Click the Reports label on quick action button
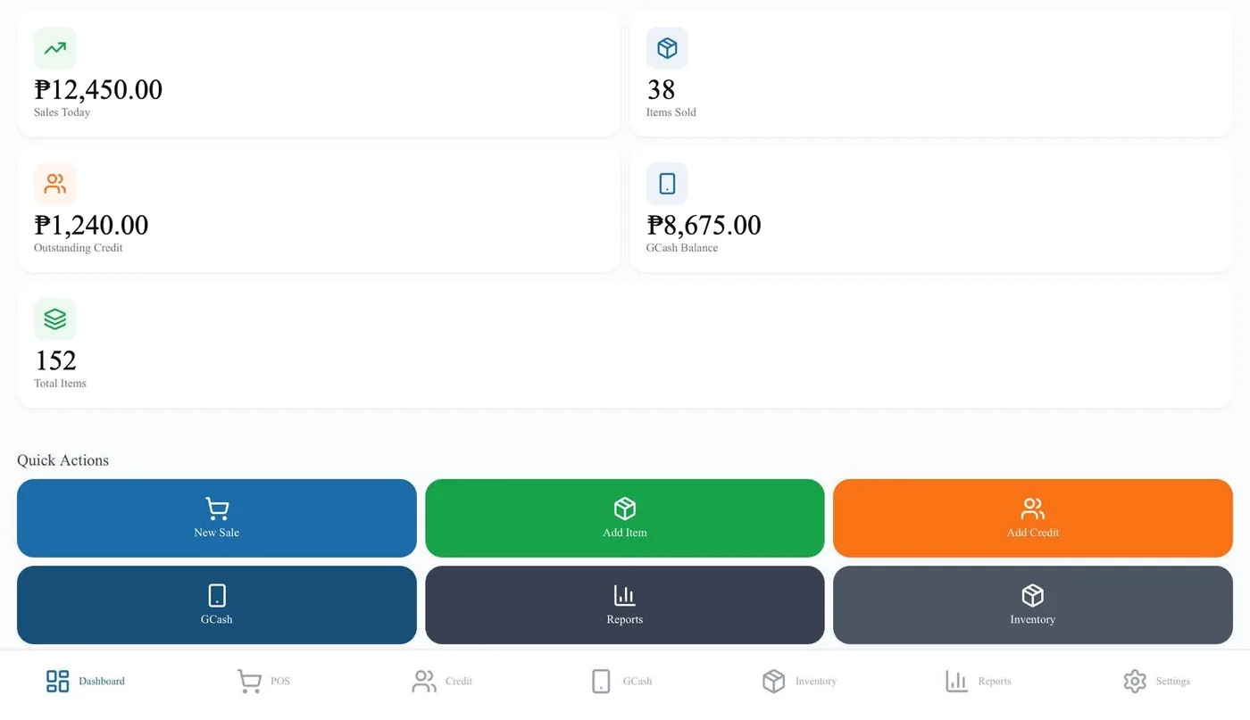 pos(625,619)
